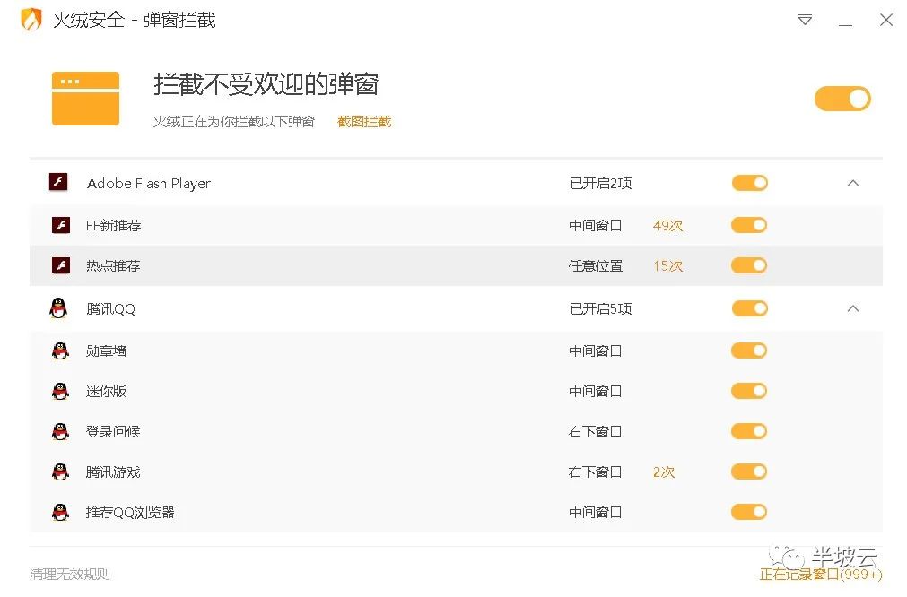The image size is (907, 597).
Task: Turn off the main popup blocking switch
Action: pyautogui.click(x=842, y=99)
